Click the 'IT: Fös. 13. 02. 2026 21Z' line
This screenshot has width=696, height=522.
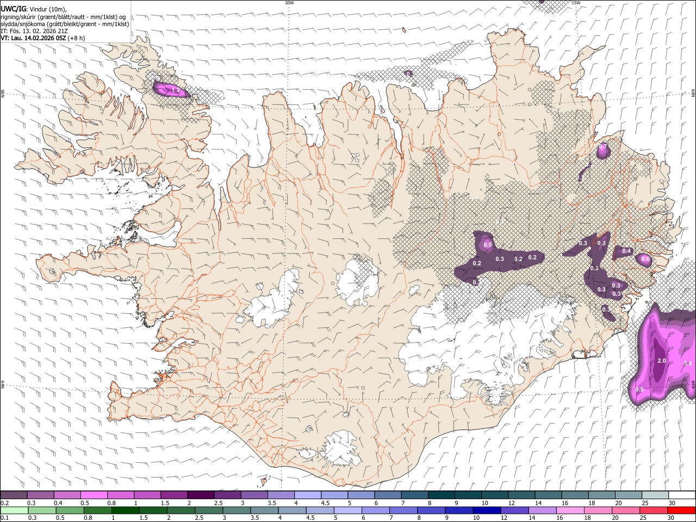point(34,31)
